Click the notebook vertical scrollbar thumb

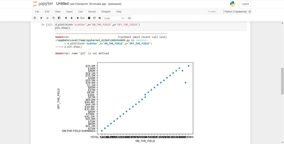(x=282, y=81)
